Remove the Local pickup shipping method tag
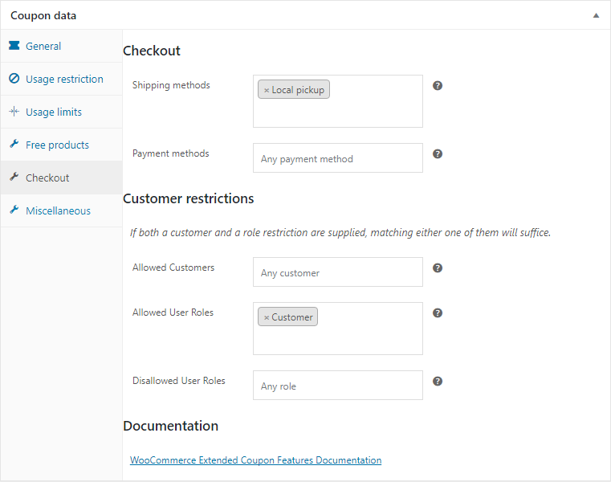 (267, 91)
